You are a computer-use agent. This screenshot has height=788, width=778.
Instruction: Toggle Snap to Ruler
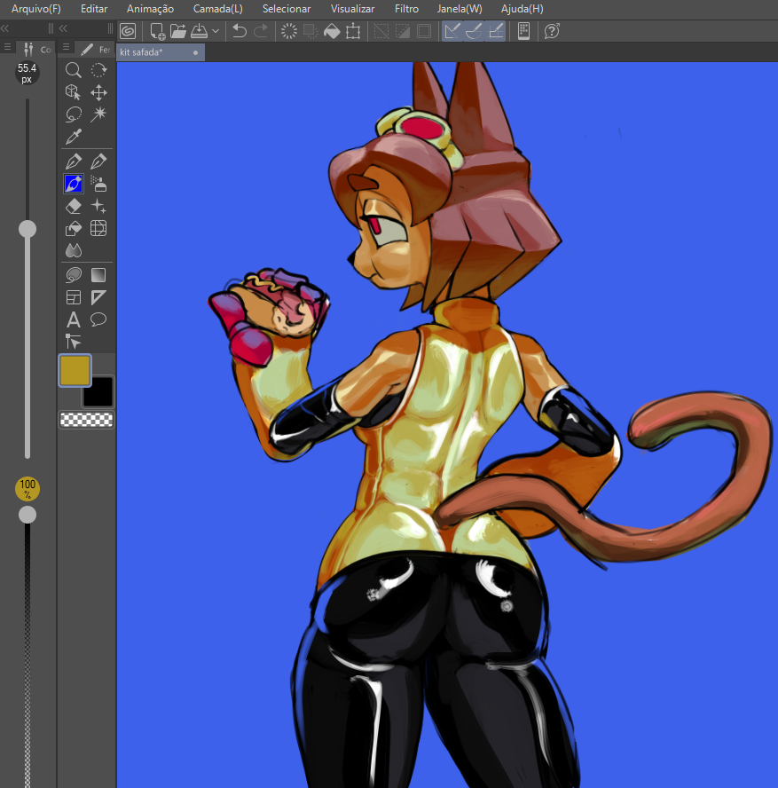pyautogui.click(x=452, y=31)
